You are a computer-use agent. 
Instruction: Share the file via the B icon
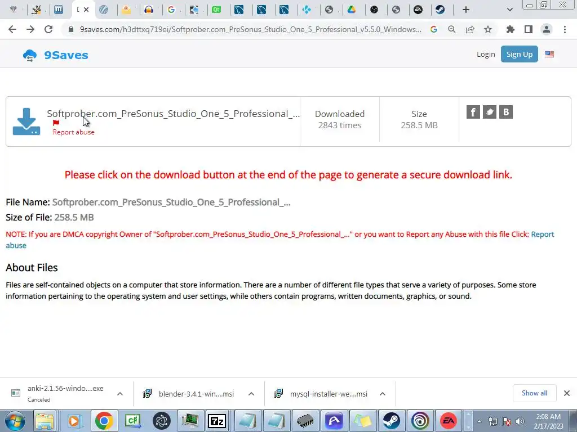[506, 112]
